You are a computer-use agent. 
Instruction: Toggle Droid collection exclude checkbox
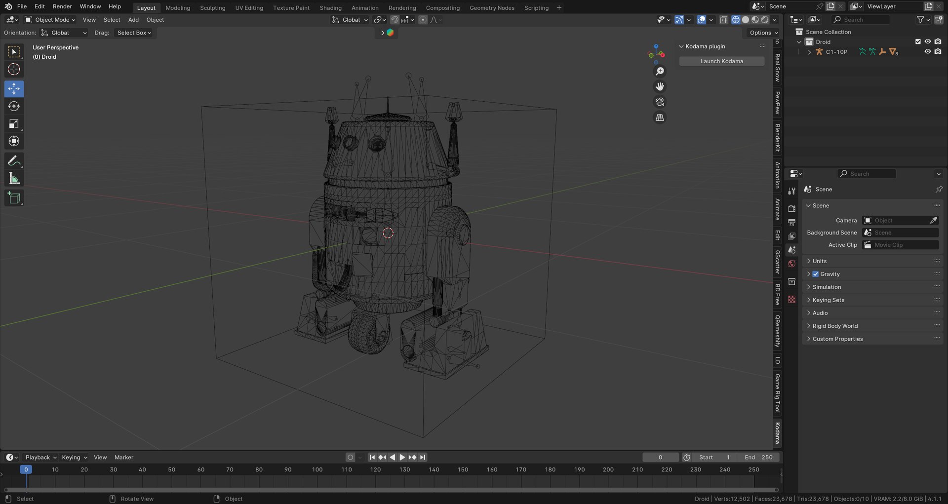pos(918,42)
